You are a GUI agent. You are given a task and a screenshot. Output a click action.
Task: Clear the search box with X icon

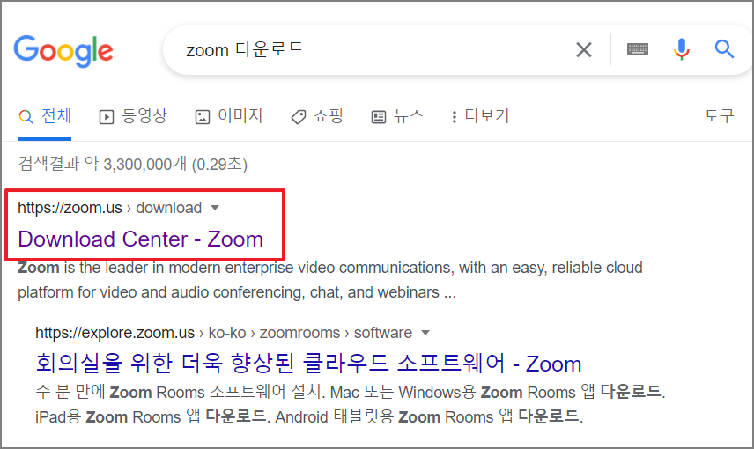click(584, 49)
